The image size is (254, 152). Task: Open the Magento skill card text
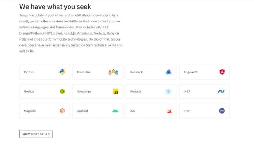coord(30,111)
